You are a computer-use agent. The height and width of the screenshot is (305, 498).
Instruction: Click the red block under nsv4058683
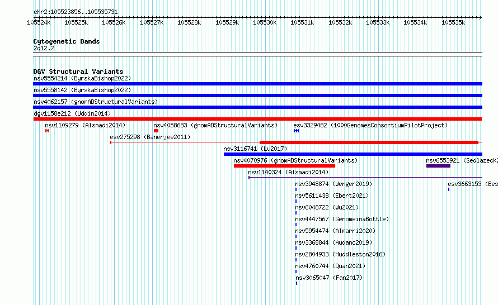156,131
